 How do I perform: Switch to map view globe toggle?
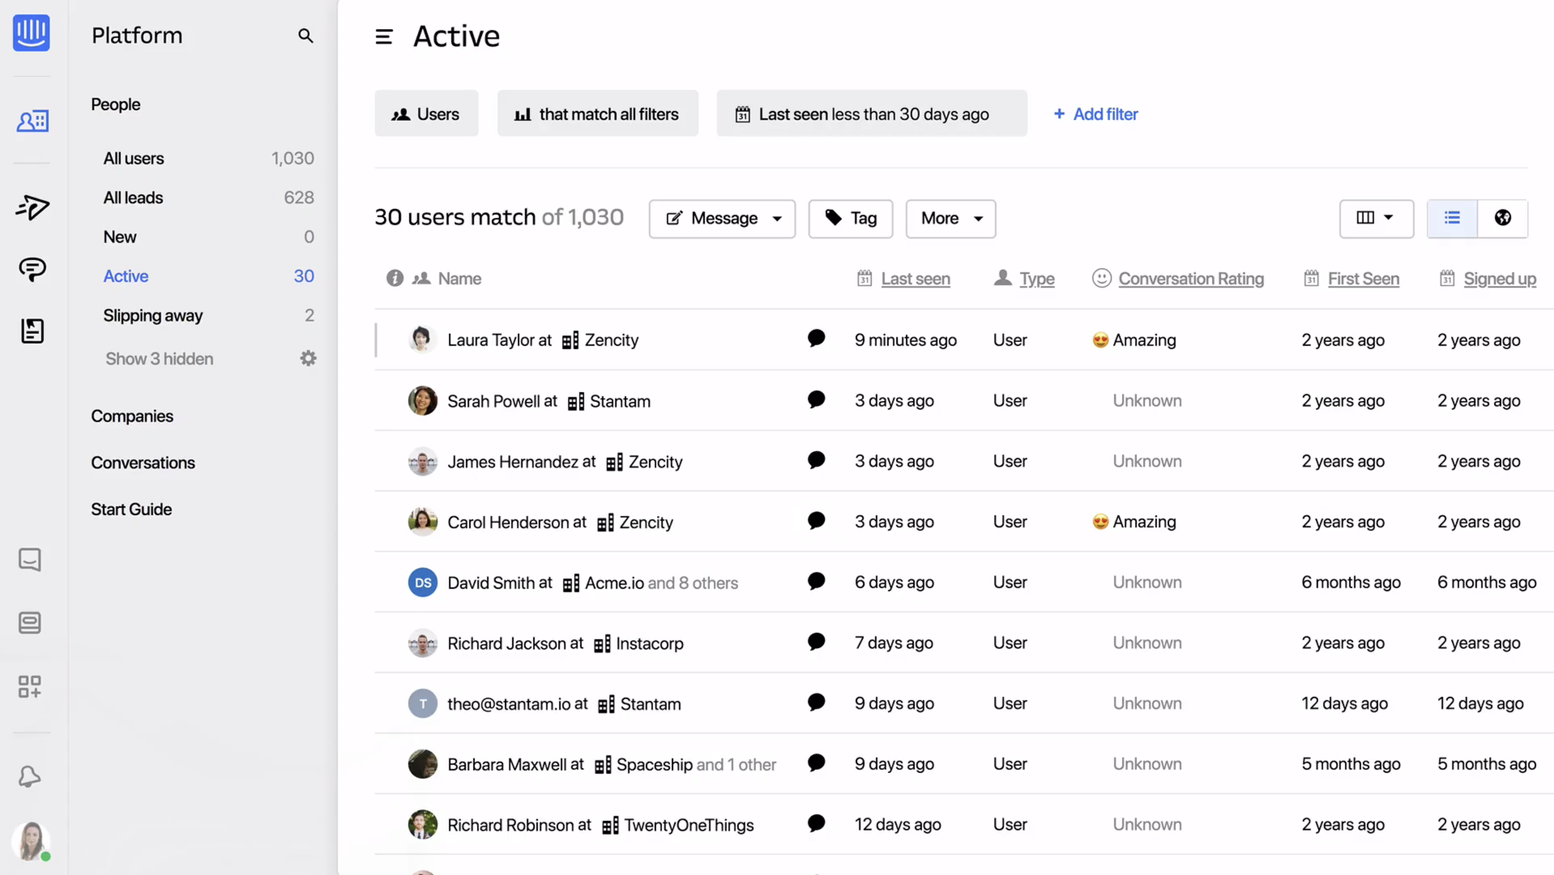coord(1502,218)
